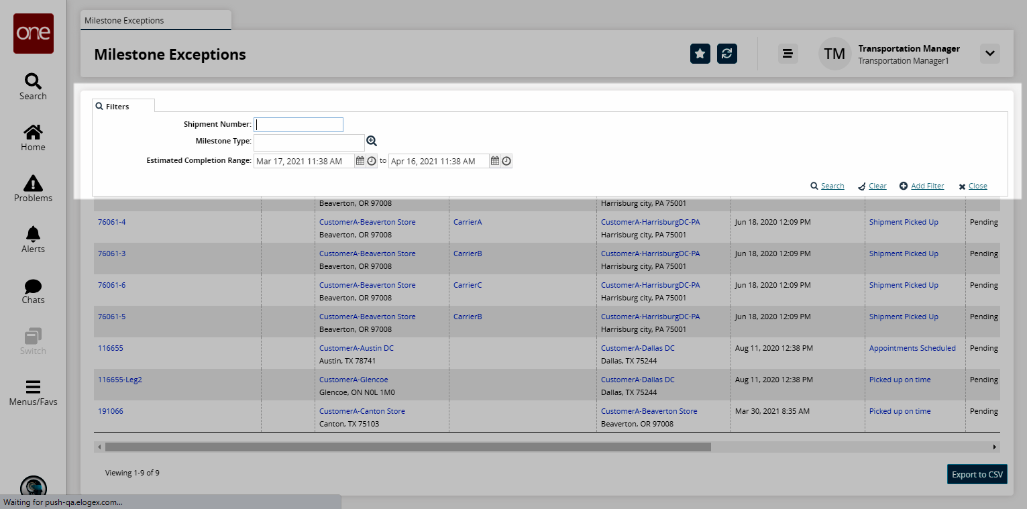Open Milestone Type lookup magnifier
Image resolution: width=1027 pixels, height=509 pixels.
click(372, 142)
